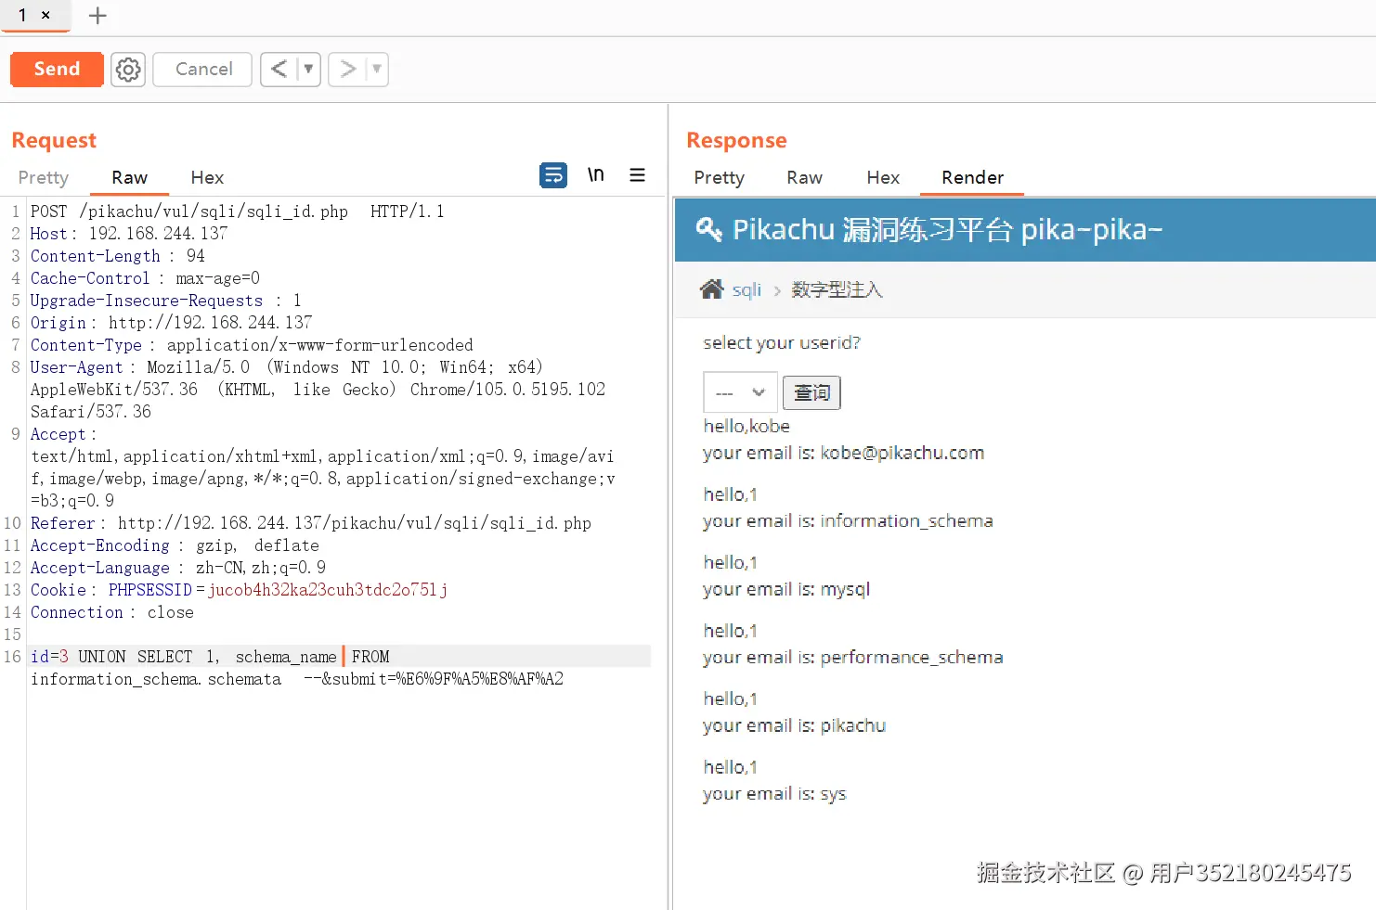Image resolution: width=1376 pixels, height=910 pixels.
Task: Go back to previous request arrow
Action: pos(279,70)
